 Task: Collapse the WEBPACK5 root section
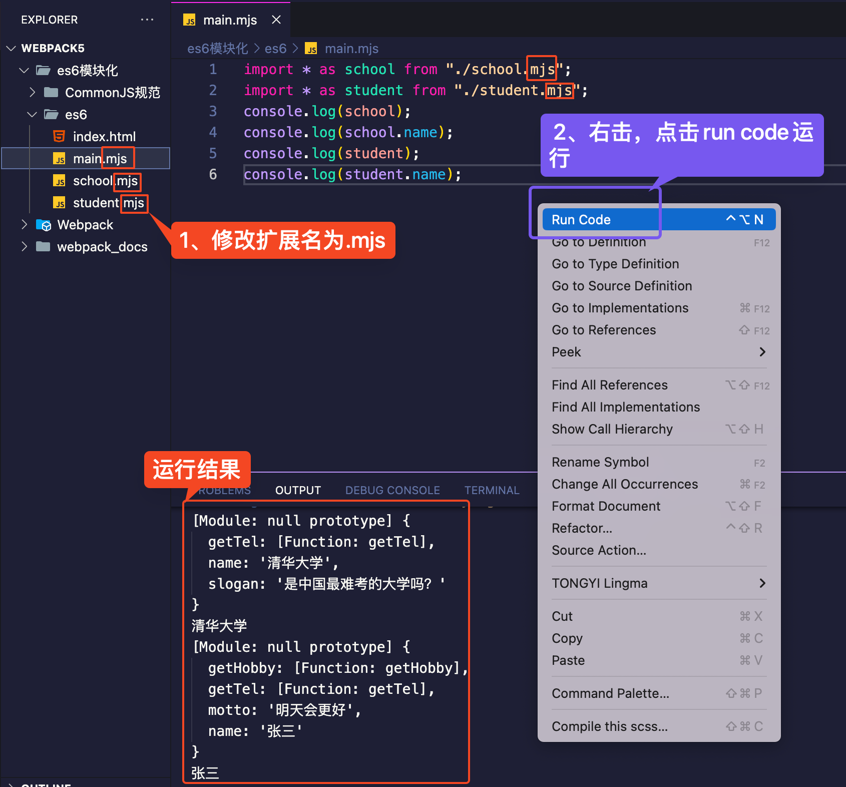tap(11, 48)
